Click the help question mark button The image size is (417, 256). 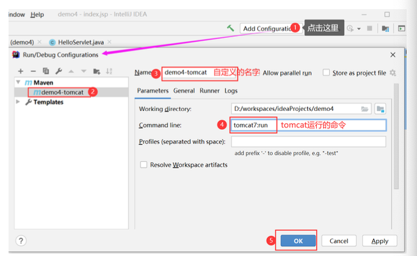(x=21, y=241)
